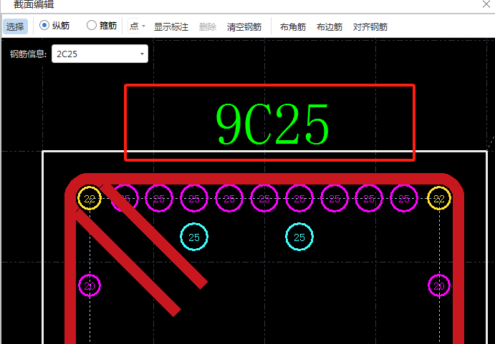495x344 pixels.
Task: Select the magenta 25 rebar adjacent to right yellow 22
Action: point(404,198)
